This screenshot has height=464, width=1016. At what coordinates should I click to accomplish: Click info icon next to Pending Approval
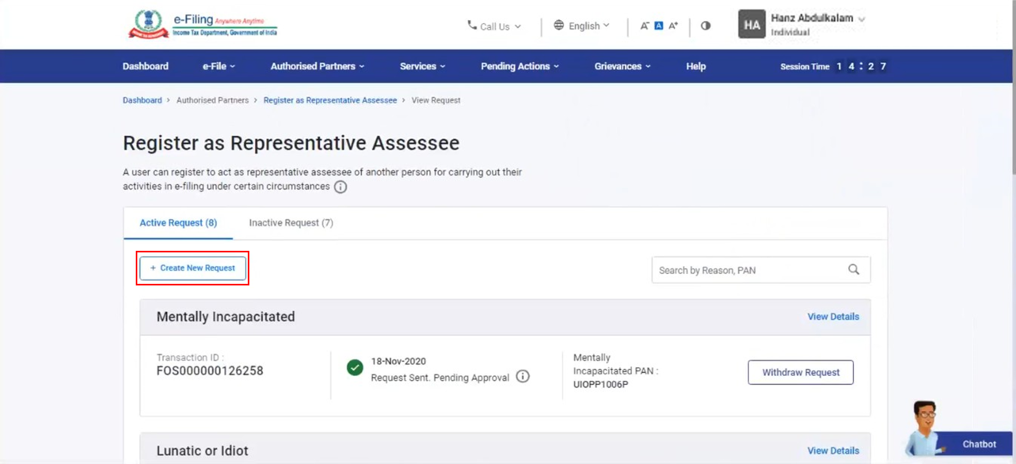(523, 377)
